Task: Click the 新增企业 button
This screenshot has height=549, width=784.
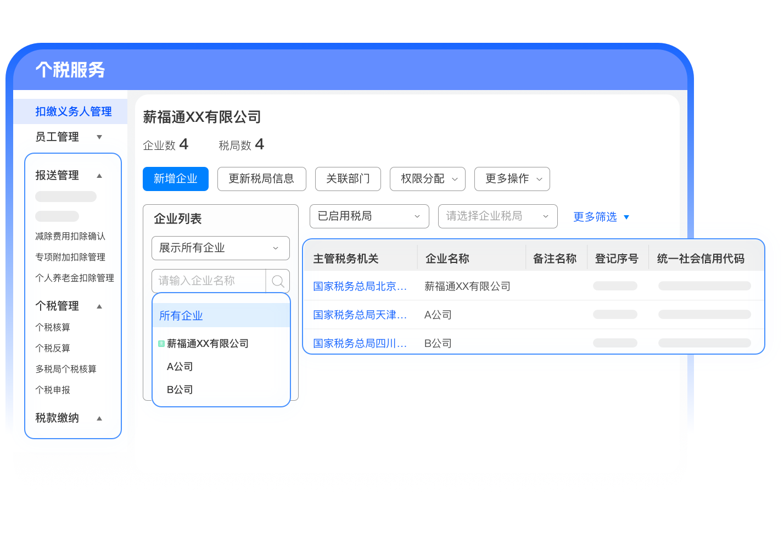Action: point(176,179)
